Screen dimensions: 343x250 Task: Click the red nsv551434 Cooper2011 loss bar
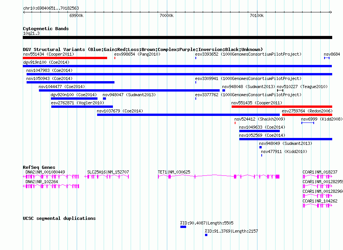tap(65, 58)
